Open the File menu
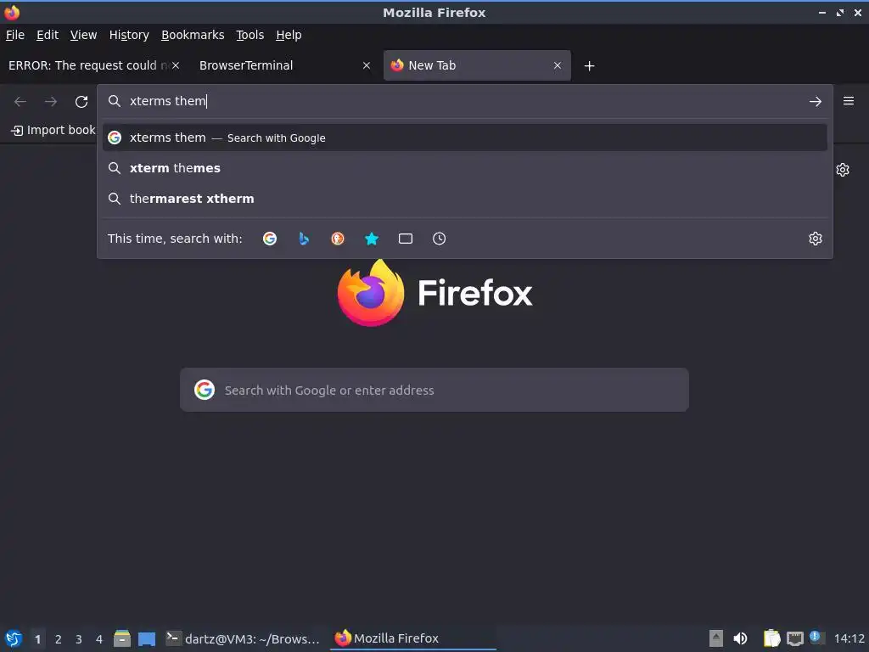The height and width of the screenshot is (652, 869). (x=15, y=35)
